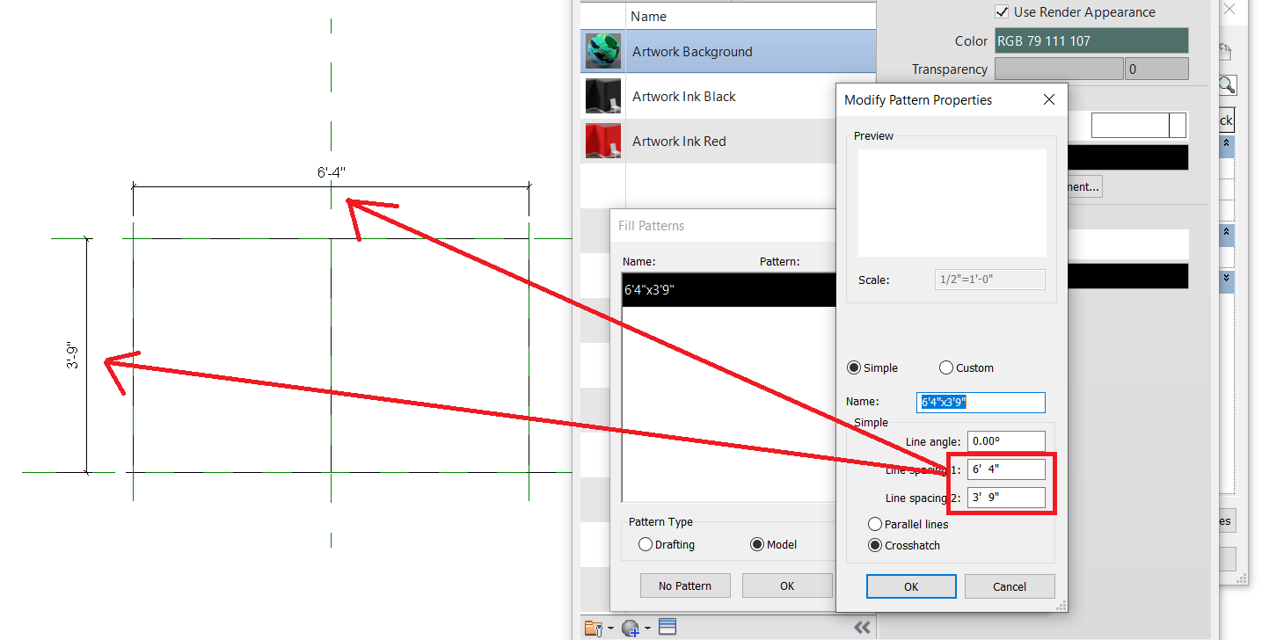Click the RGB 79 111 107 color swatch
The height and width of the screenshot is (640, 1262).
1091,40
